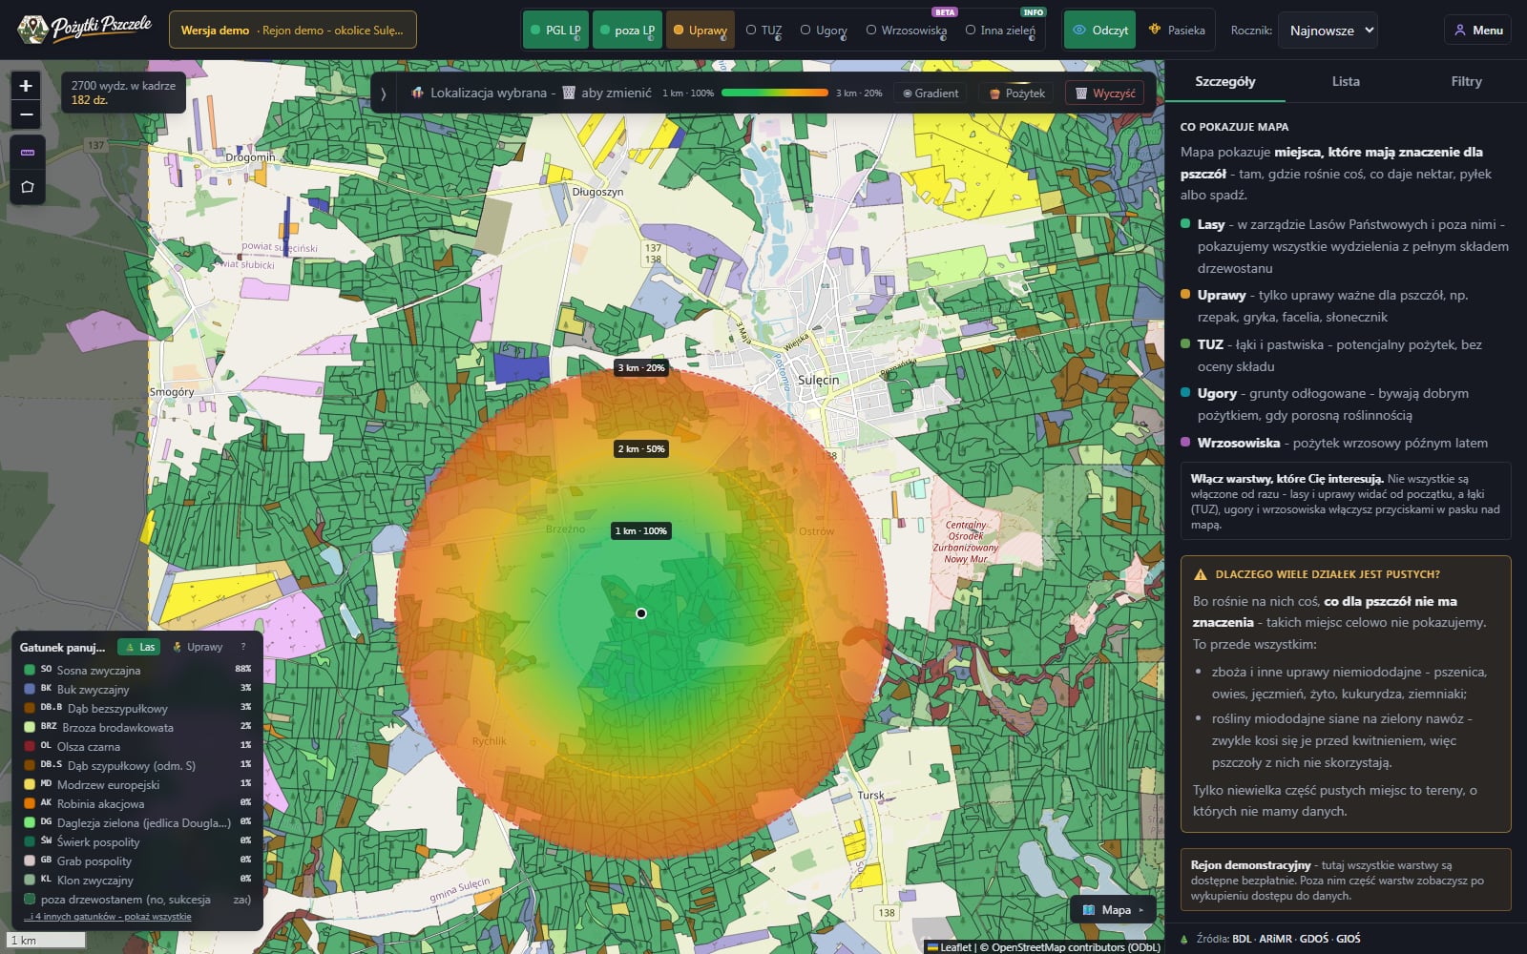
Task: Click the Buk zwyczajny blue swatch
Action: coord(30,689)
